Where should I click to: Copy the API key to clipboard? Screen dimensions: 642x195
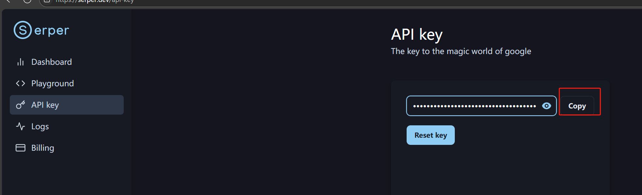click(577, 106)
